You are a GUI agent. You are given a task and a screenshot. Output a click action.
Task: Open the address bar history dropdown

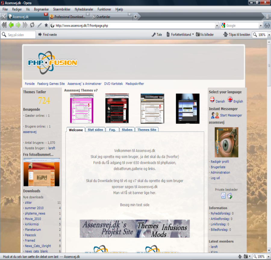pos(217,26)
